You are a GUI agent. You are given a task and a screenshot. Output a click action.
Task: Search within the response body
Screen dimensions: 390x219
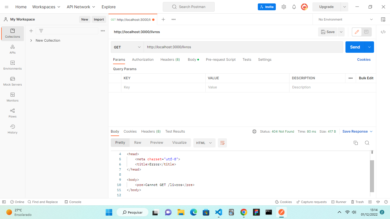click(367, 143)
